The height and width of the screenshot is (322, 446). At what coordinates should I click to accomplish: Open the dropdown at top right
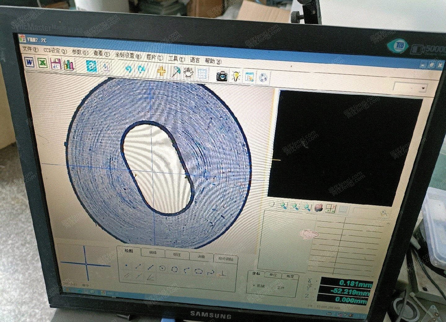(x=423, y=89)
